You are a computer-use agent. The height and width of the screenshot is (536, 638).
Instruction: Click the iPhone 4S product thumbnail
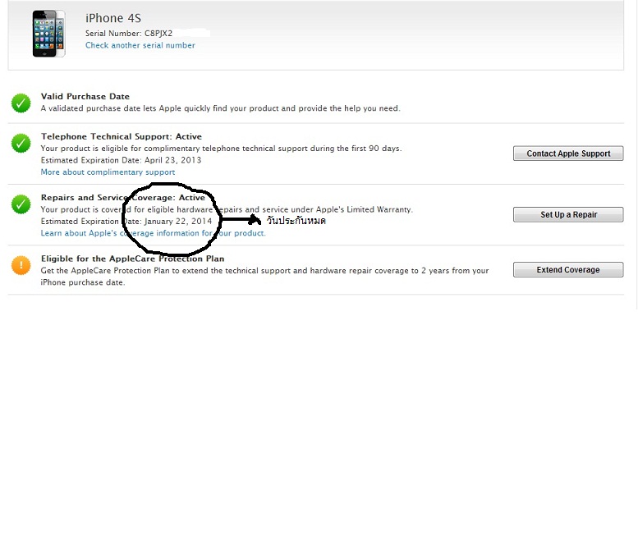(x=48, y=34)
